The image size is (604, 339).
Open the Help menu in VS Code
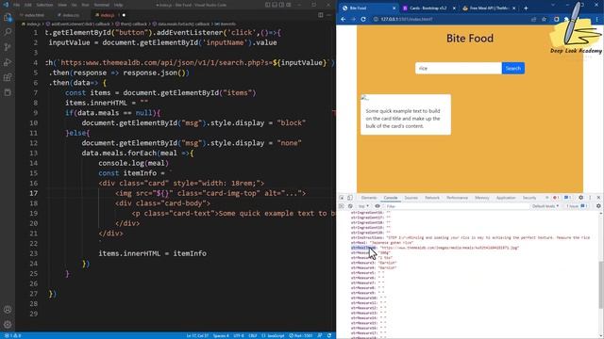tap(119, 5)
